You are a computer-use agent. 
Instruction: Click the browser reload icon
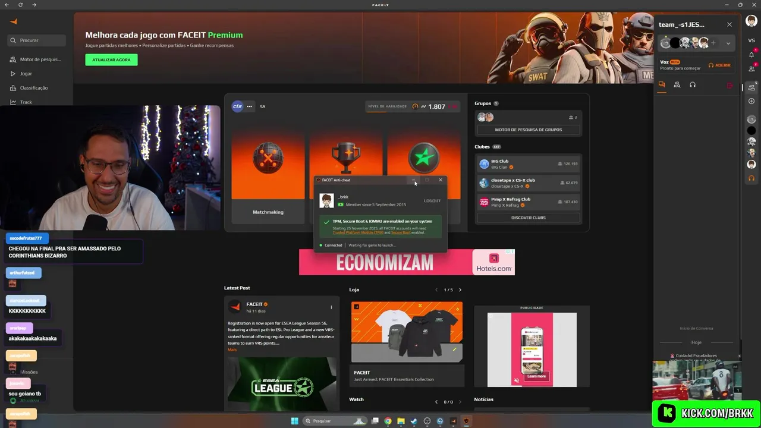20,5
